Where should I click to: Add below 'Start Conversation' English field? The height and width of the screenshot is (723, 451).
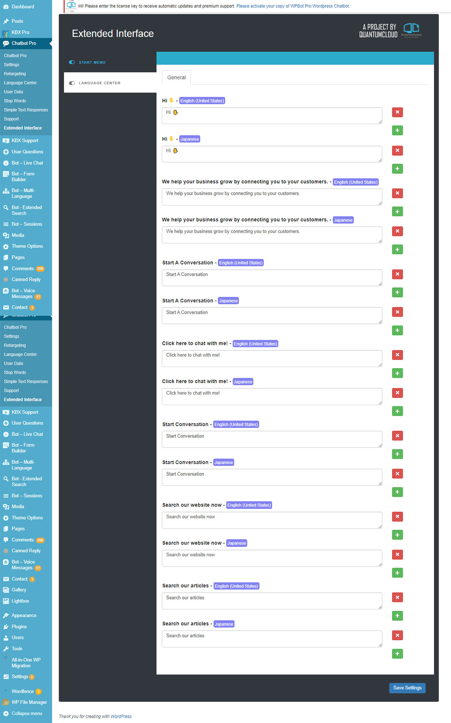[x=397, y=454]
